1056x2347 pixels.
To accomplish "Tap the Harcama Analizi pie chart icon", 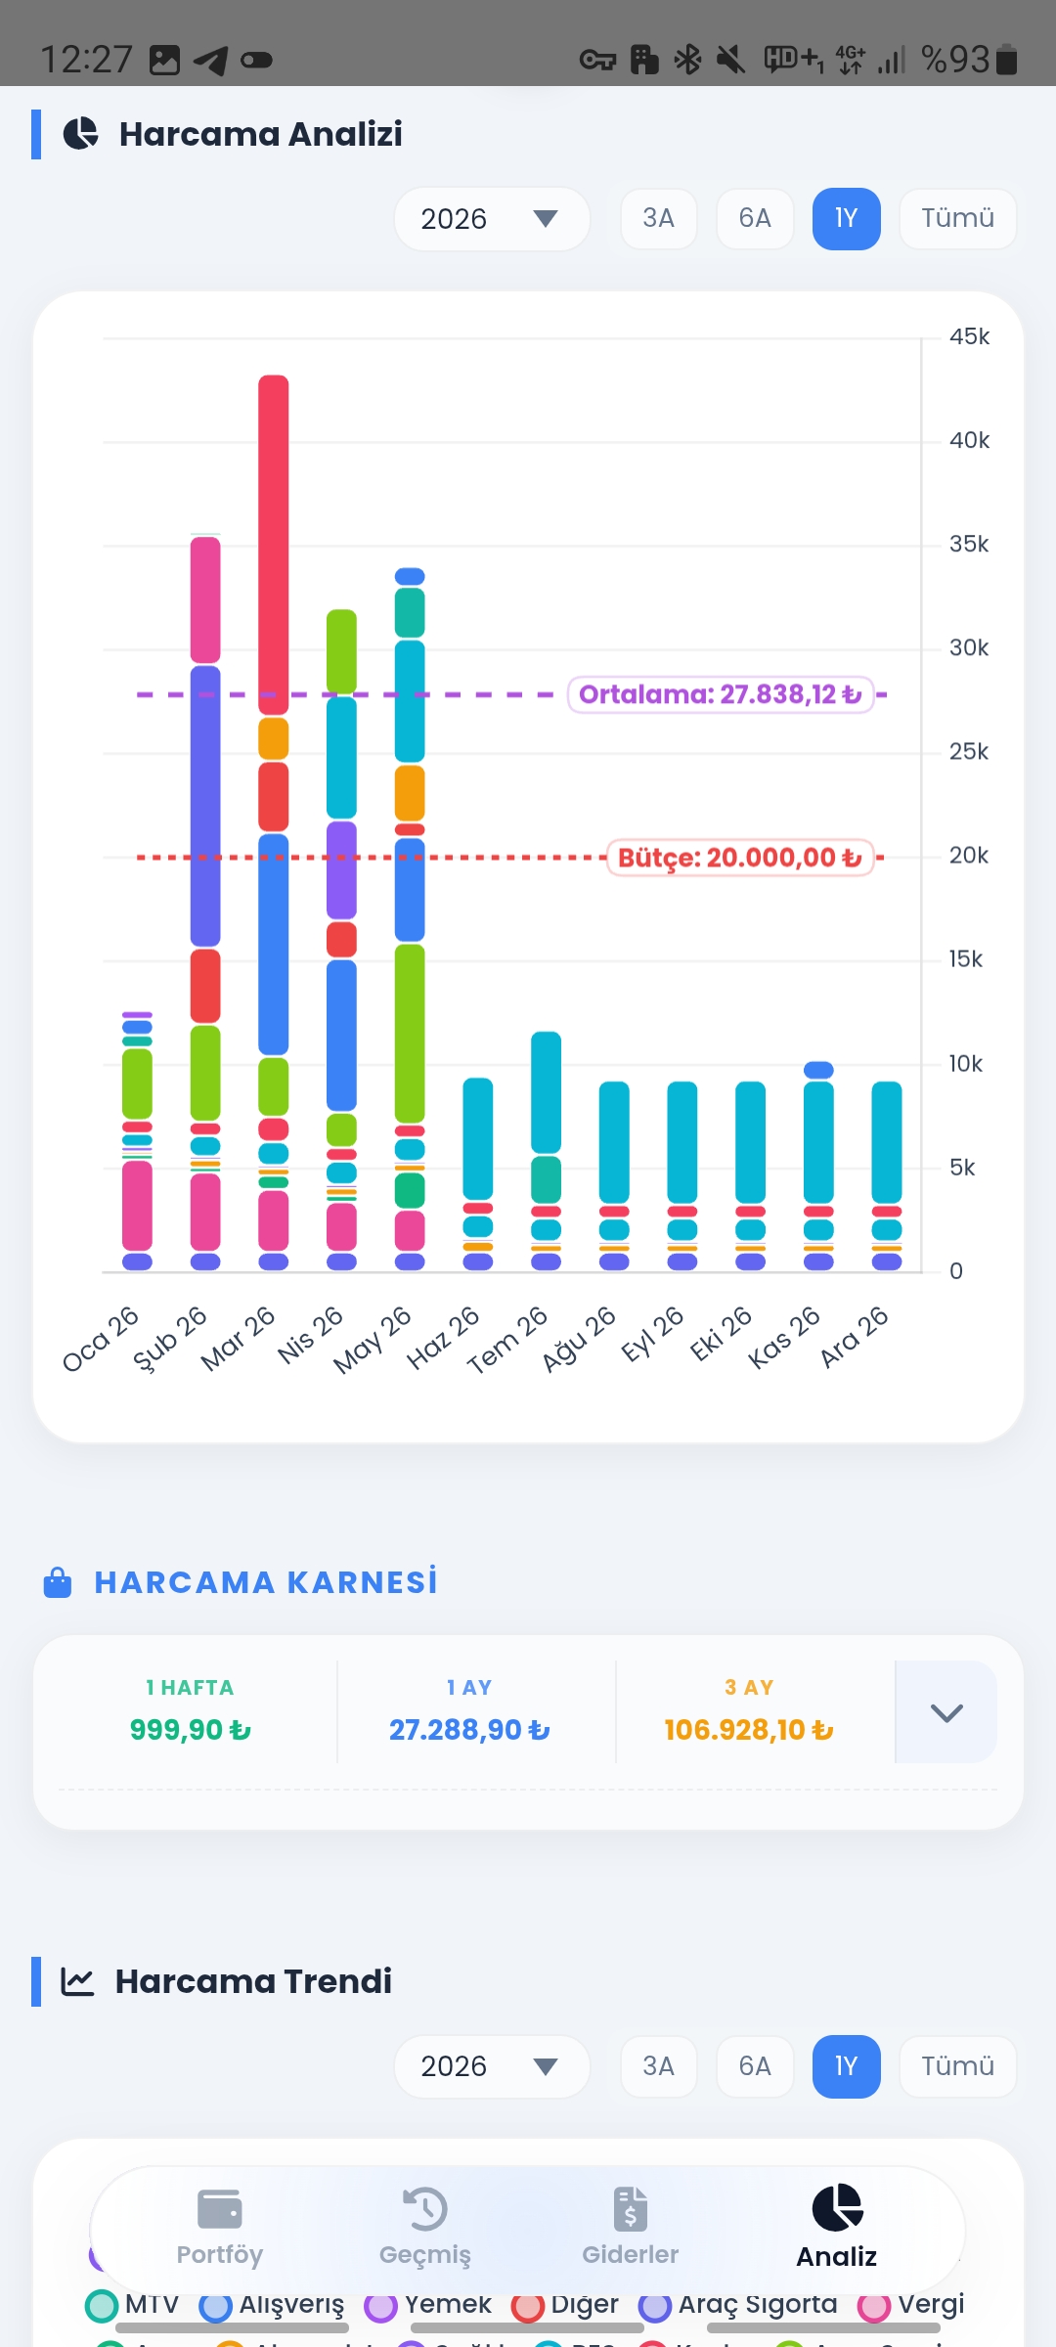I will 81,134.
